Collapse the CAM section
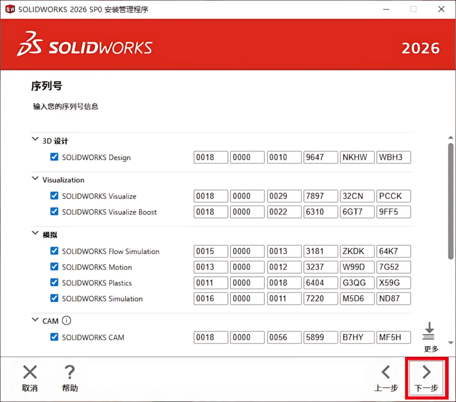The image size is (456, 402). 35,320
